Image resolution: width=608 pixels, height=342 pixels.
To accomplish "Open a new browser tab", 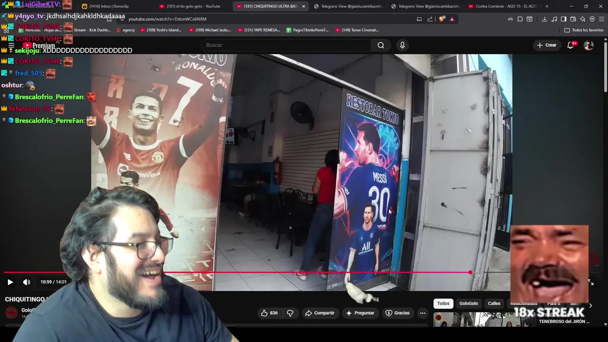I will pos(547,6).
